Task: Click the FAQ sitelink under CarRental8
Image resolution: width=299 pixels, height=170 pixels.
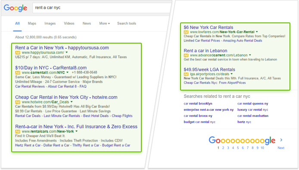Action: [x=83, y=87]
